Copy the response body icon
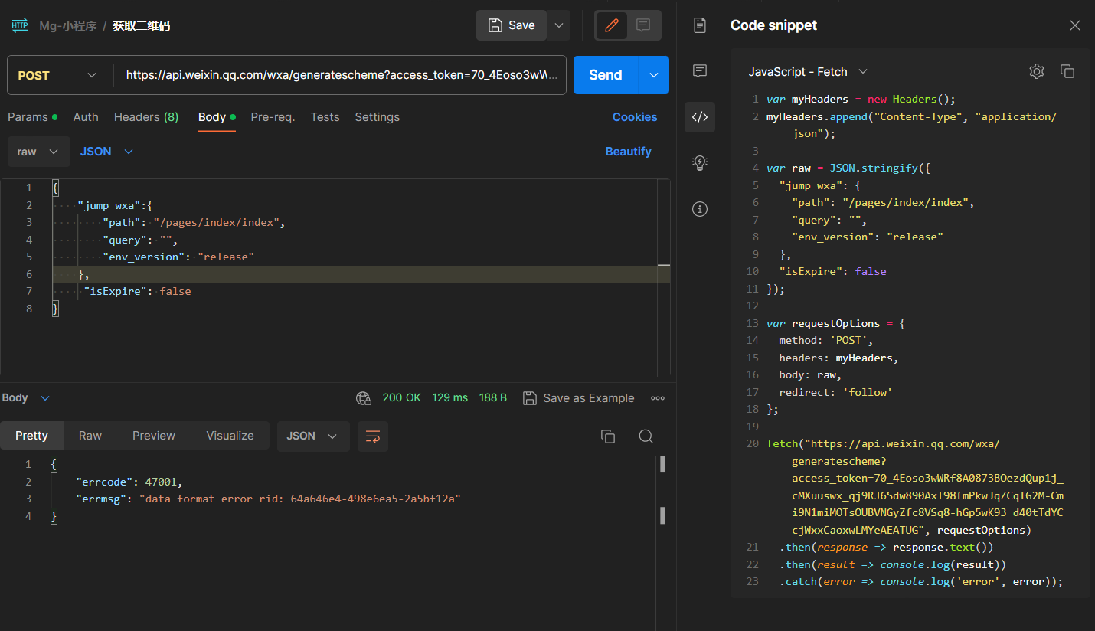Viewport: 1095px width, 631px height. [x=608, y=436]
